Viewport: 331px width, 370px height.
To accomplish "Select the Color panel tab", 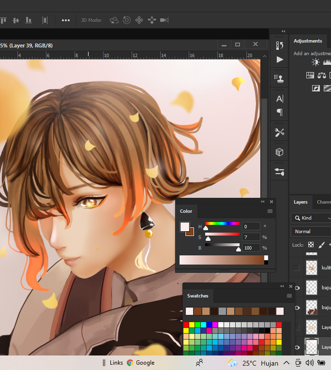I will tap(186, 211).
